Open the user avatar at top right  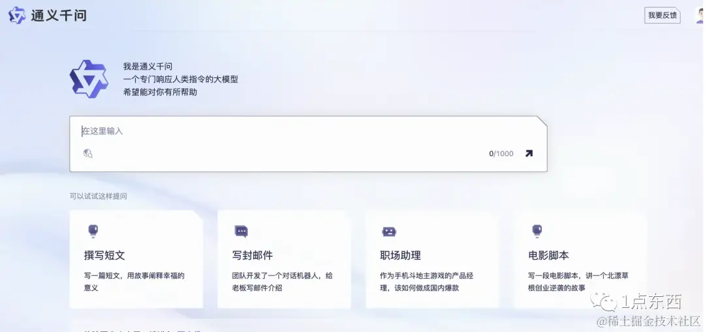(700, 15)
